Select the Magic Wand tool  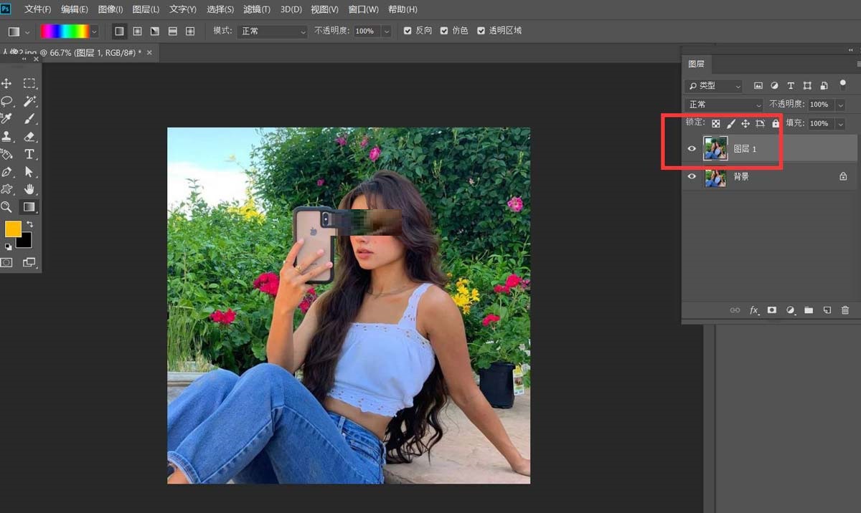[29, 101]
